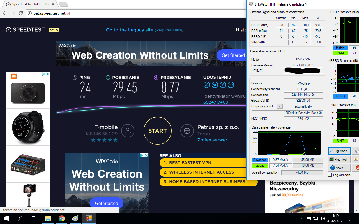Share result via Twitter icon
The width and height of the screenshot is (359, 224).
(215, 85)
